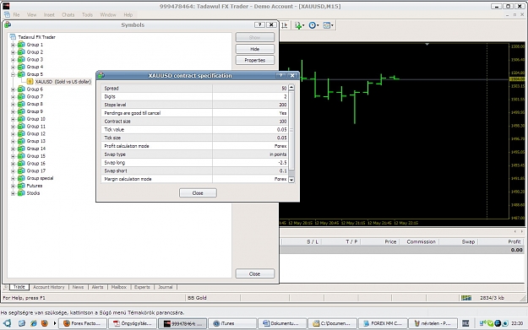Open the Templates dropdown arrow
The image size is (528, 330).
(332, 25)
